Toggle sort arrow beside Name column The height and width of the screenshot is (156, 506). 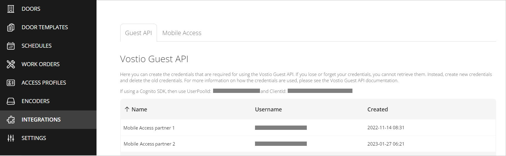tap(127, 109)
